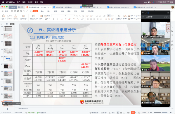This screenshot has width=175, height=114.
Task: Click the Italic formatting icon
Action: [x=58, y=19]
